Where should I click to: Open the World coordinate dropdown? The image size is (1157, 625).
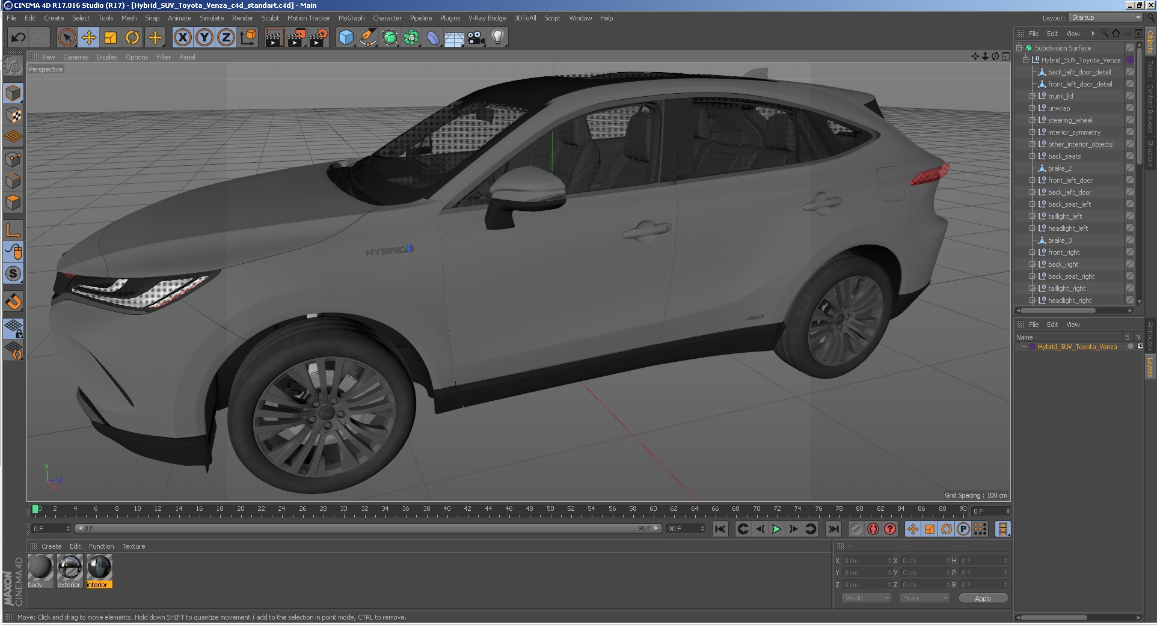click(x=865, y=598)
